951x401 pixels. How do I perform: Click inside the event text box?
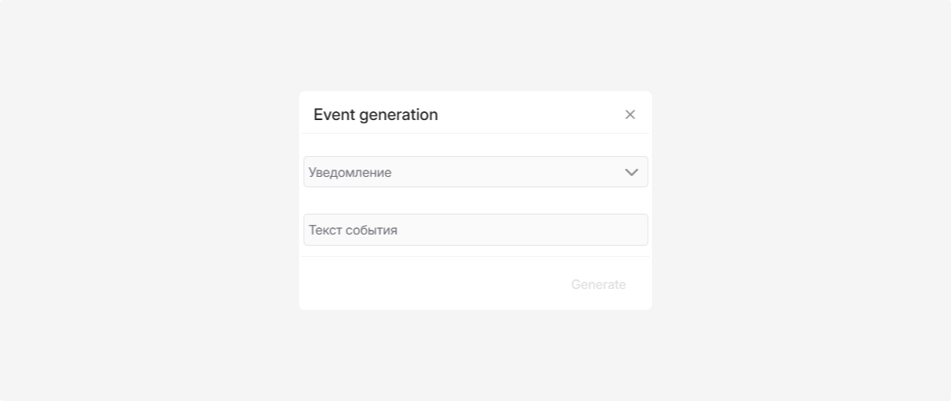coord(475,230)
